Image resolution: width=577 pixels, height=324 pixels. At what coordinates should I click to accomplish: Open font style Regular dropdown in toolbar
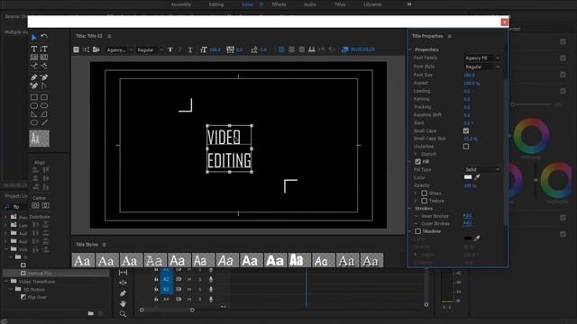[x=150, y=49]
